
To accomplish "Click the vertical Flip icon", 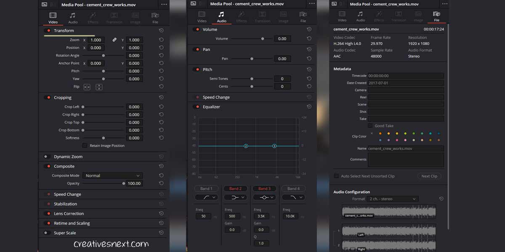I will (x=99, y=87).
